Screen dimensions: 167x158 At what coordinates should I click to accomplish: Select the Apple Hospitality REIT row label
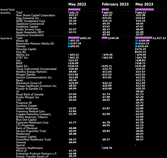tap(30, 32)
